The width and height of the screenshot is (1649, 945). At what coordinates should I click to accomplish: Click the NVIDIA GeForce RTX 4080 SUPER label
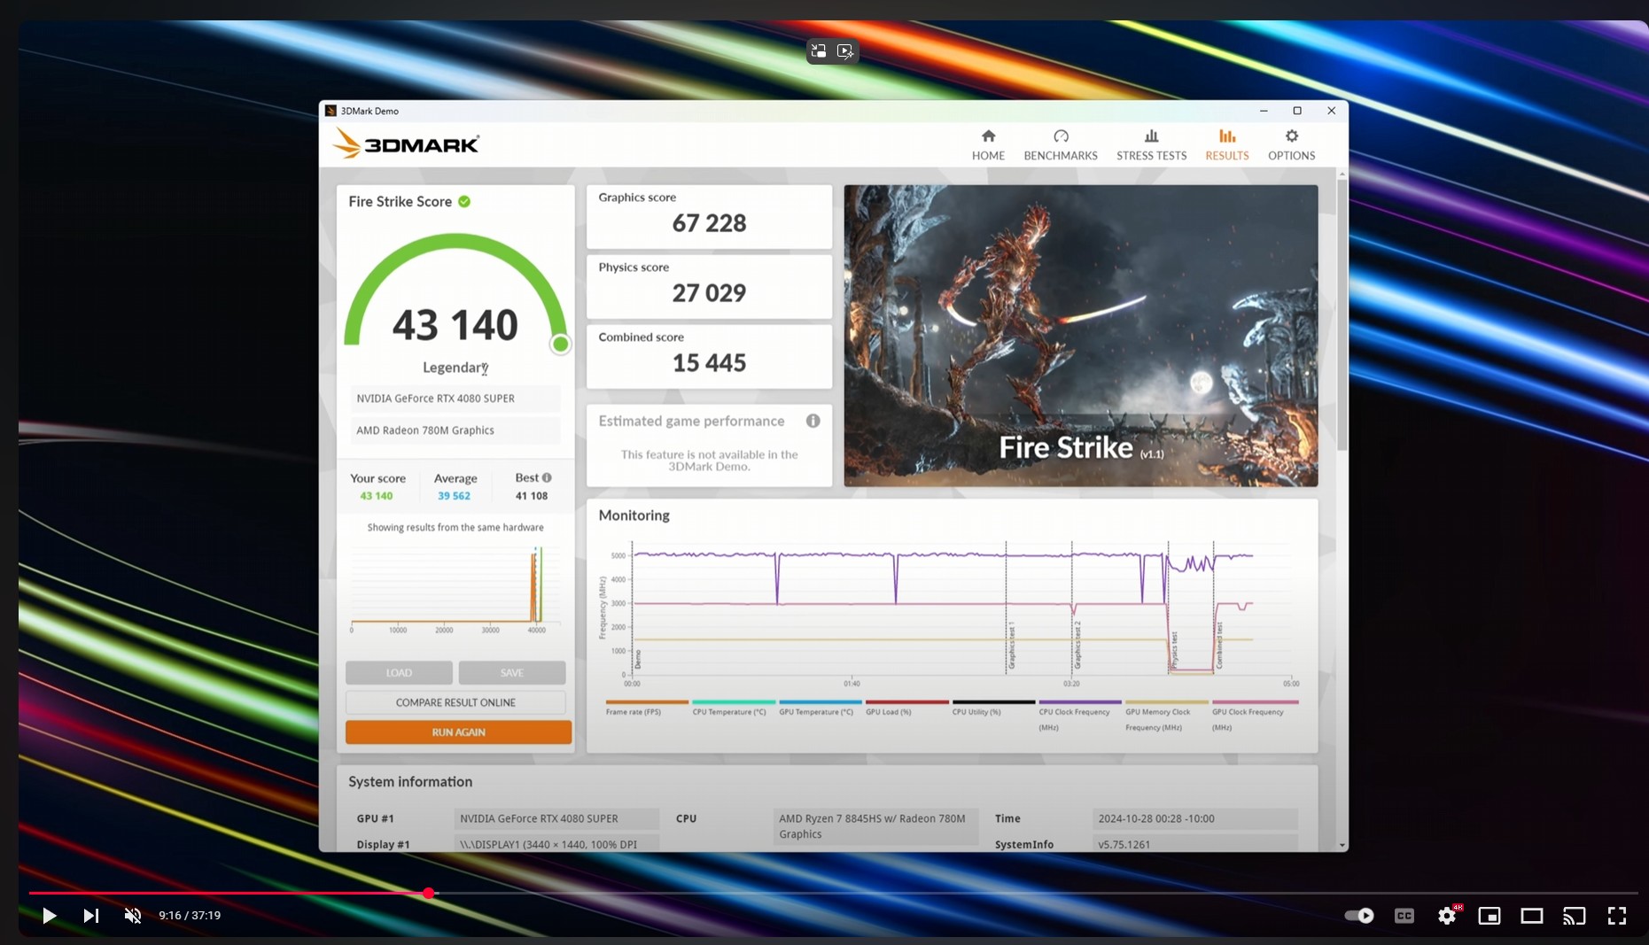(x=455, y=399)
